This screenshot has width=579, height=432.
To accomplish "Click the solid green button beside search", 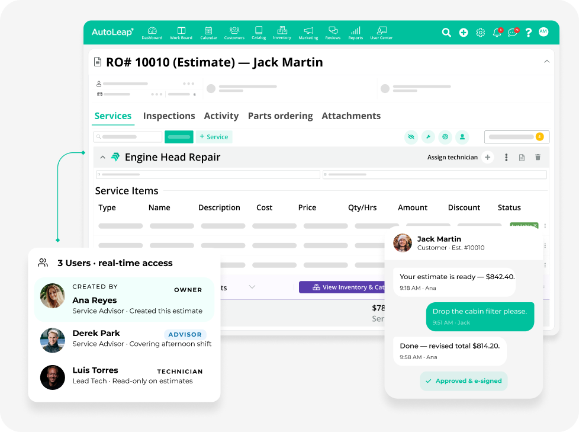I will [x=179, y=137].
